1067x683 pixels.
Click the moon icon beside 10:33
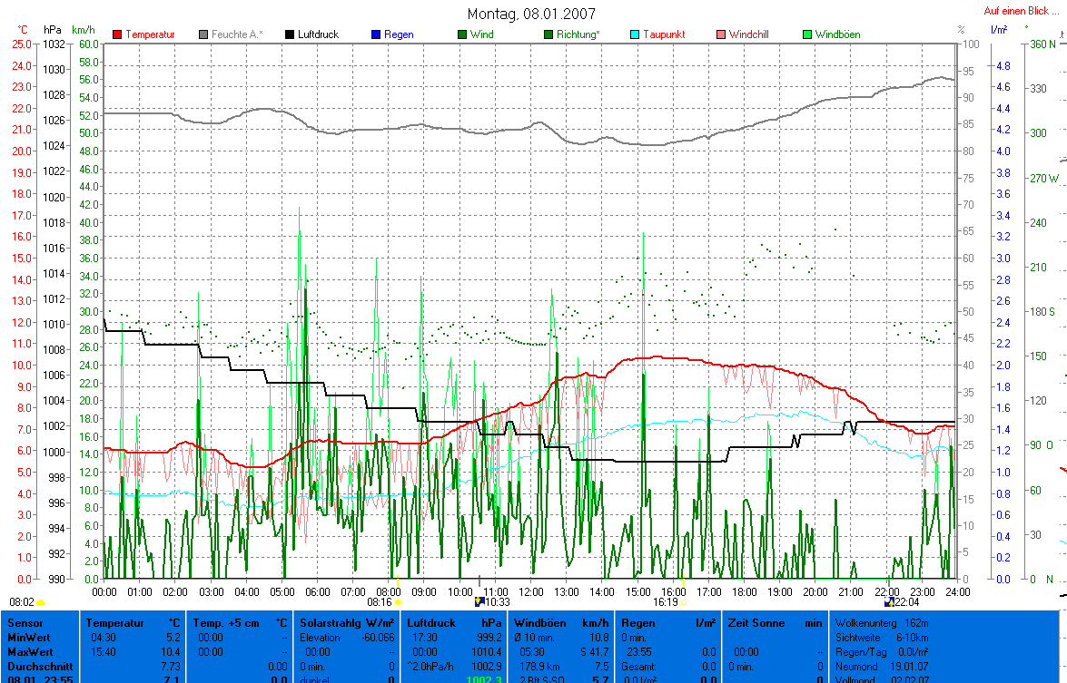pyautogui.click(x=479, y=602)
